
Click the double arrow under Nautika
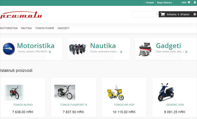coord(121,52)
